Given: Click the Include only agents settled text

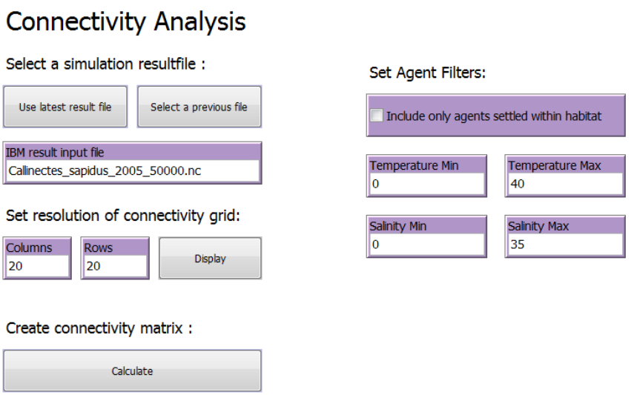Looking at the screenshot, I should 493,116.
